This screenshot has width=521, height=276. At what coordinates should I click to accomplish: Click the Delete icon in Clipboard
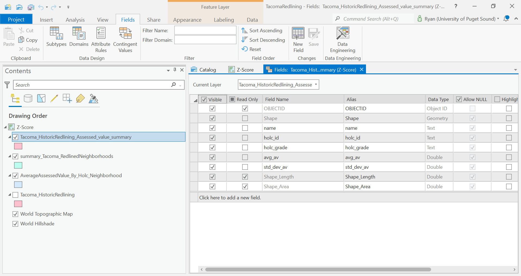coord(21,49)
